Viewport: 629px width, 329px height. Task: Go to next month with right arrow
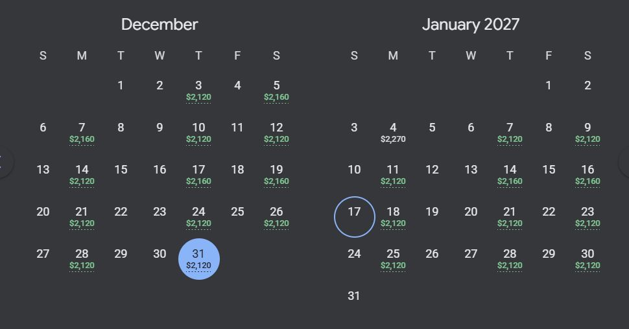point(625,163)
